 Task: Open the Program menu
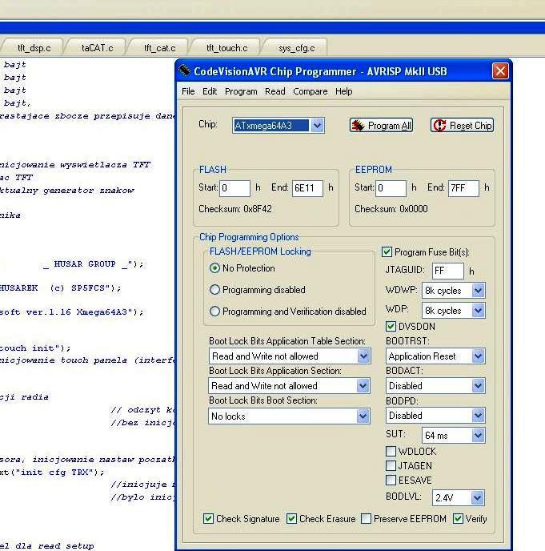(x=241, y=91)
